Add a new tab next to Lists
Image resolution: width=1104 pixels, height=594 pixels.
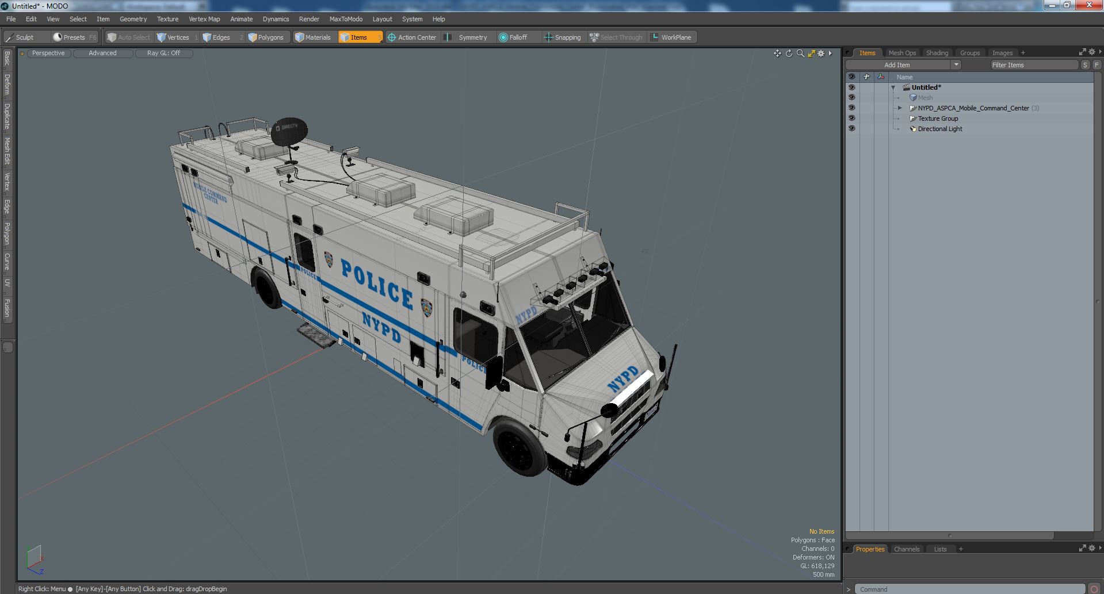[x=961, y=549]
